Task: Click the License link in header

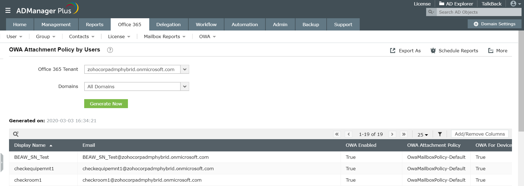Action: (x=422, y=4)
